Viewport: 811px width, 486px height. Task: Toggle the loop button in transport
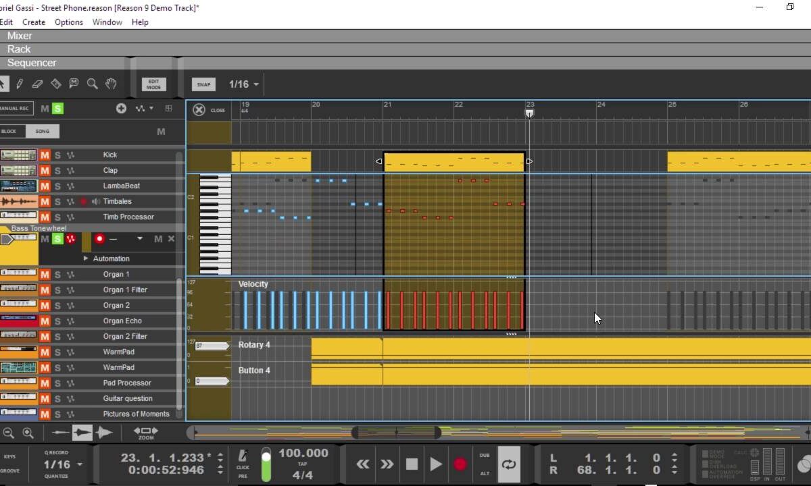(509, 464)
